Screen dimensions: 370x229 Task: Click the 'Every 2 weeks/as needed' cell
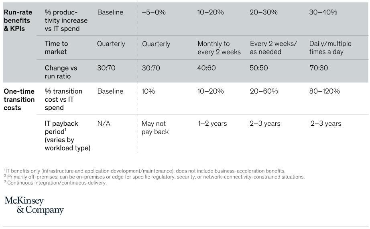[273, 48]
